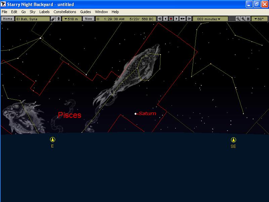
Task: Click the Home button
Action: (x=8, y=19)
